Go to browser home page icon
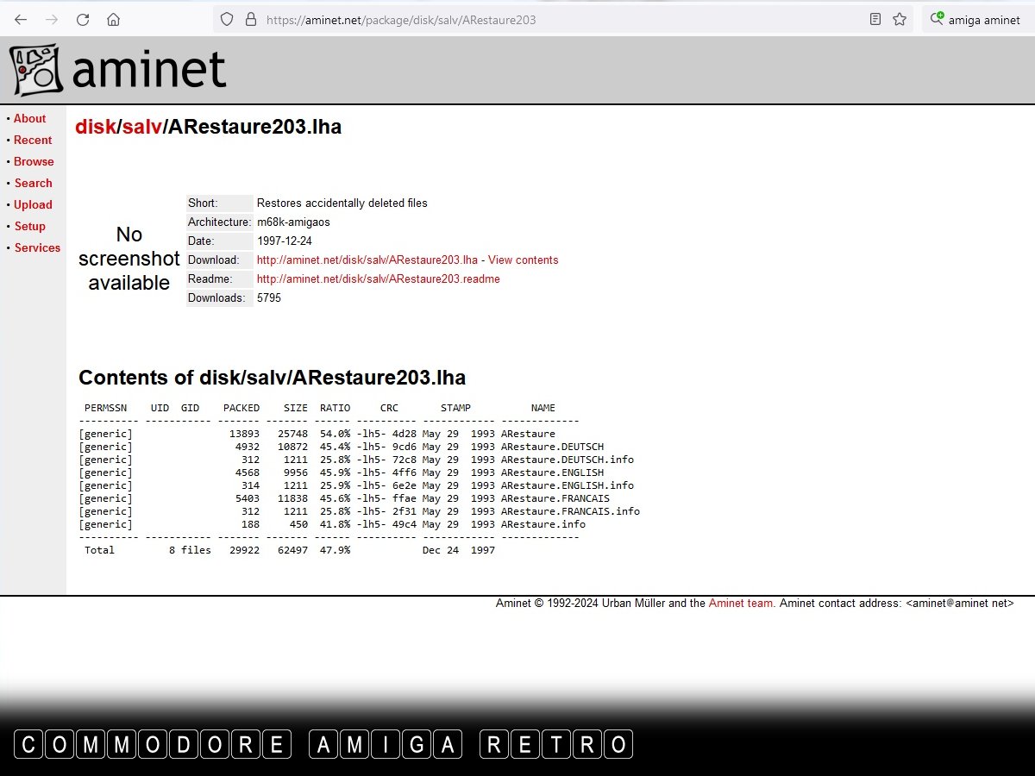 coord(113,19)
